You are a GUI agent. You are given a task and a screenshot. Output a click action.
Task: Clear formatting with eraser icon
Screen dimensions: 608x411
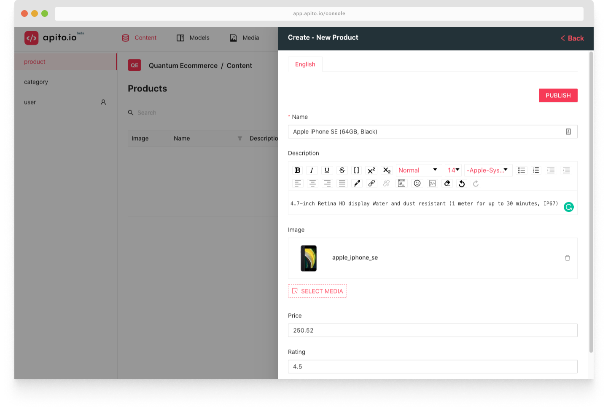point(447,183)
